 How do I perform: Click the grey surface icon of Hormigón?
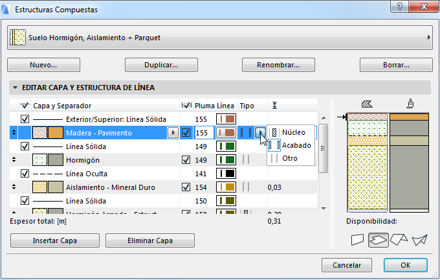point(56,160)
